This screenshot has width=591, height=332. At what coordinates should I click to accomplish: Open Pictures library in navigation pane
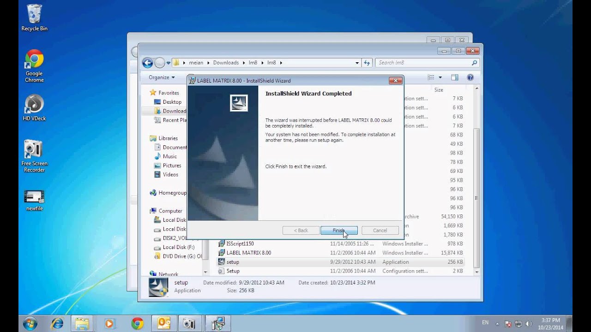click(x=168, y=166)
